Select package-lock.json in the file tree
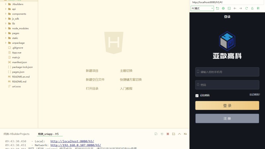Image resolution: width=265 pixels, height=149 pixels. click(22, 67)
